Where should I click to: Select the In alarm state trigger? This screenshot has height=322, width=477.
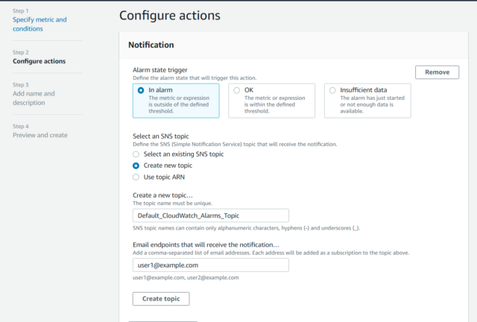[x=176, y=101]
